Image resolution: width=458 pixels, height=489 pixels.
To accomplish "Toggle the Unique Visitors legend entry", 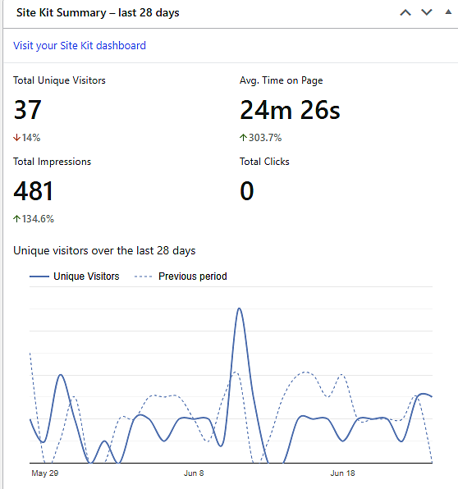I will click(x=74, y=276).
